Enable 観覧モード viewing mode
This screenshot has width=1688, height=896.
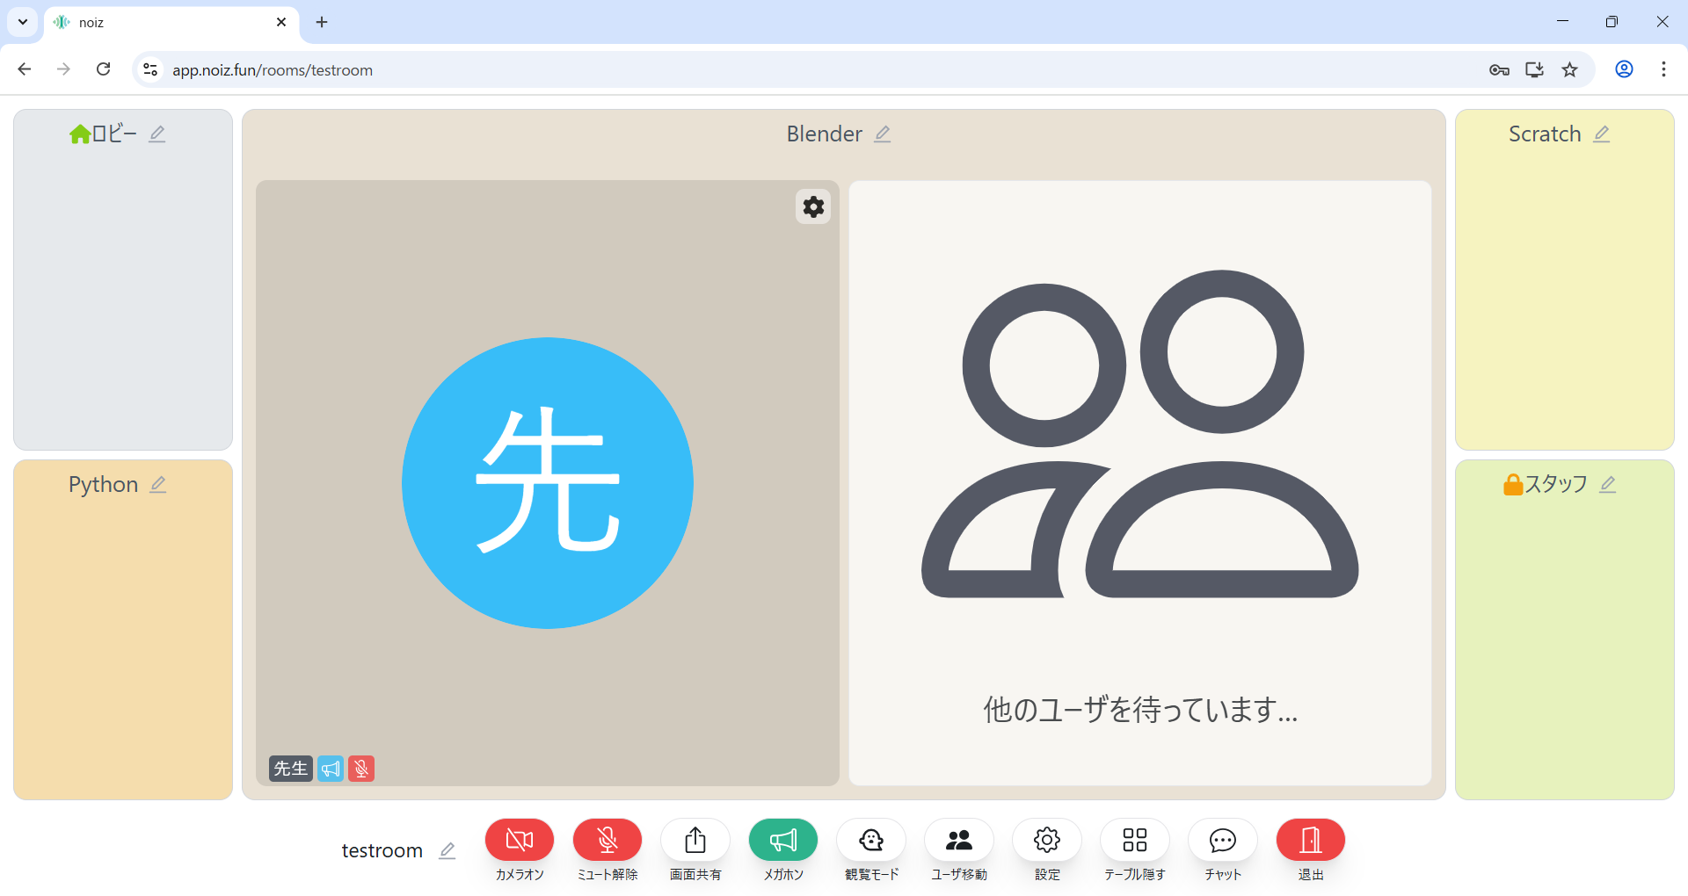coord(870,840)
